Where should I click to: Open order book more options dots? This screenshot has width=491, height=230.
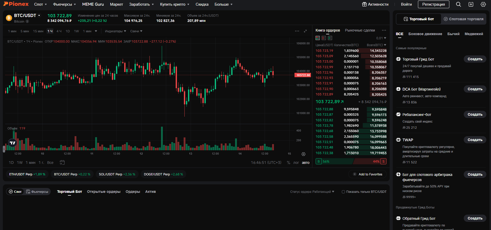[x=384, y=30]
